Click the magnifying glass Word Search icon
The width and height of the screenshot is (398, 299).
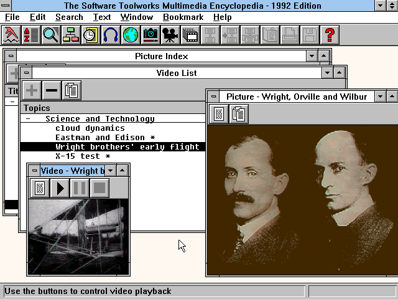pyautogui.click(x=51, y=35)
